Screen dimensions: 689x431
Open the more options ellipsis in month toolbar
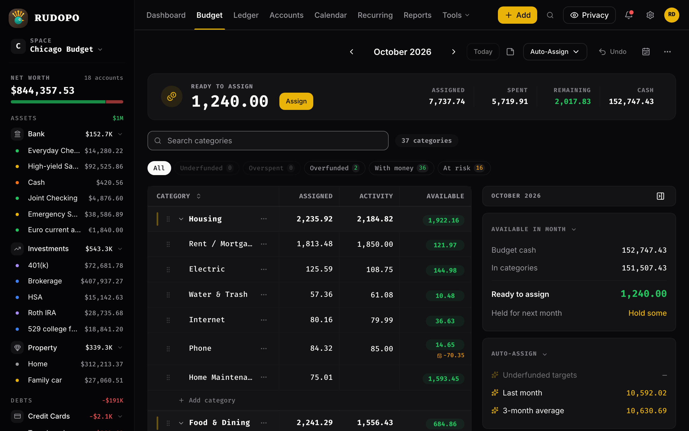667,52
